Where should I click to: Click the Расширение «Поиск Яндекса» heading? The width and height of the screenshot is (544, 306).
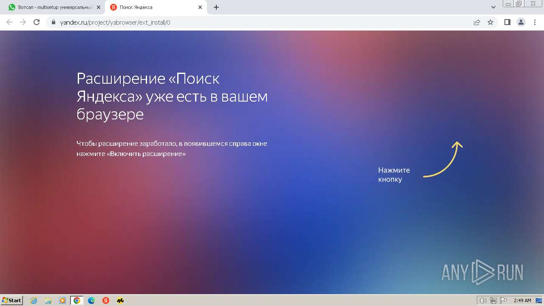[x=172, y=96]
